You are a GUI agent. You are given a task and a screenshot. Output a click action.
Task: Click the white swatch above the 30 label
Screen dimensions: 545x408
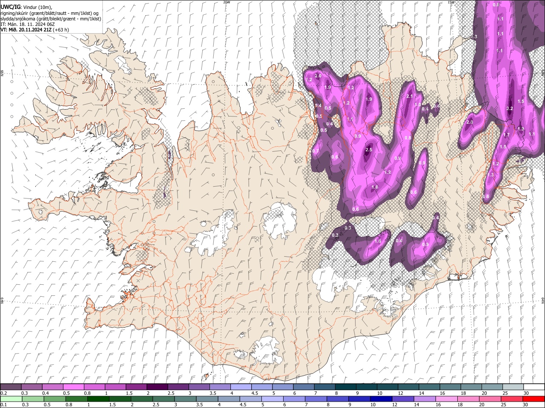(534, 387)
